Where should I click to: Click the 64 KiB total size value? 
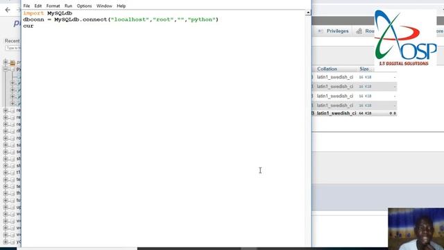[x=365, y=113]
